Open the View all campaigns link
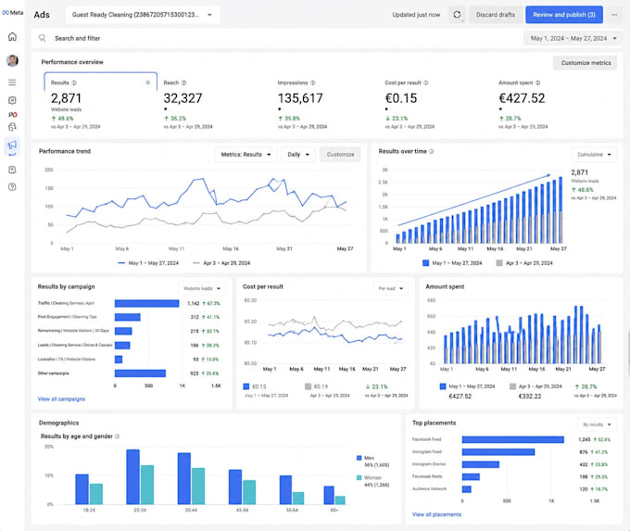 point(61,398)
